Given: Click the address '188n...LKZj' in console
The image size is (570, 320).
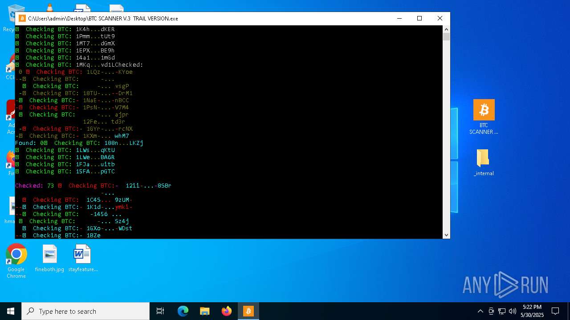Looking at the screenshot, I should [x=124, y=143].
